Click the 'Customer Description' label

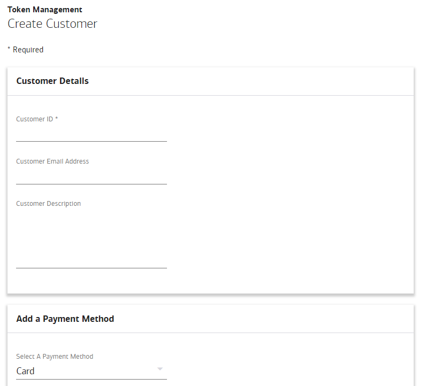tap(48, 204)
